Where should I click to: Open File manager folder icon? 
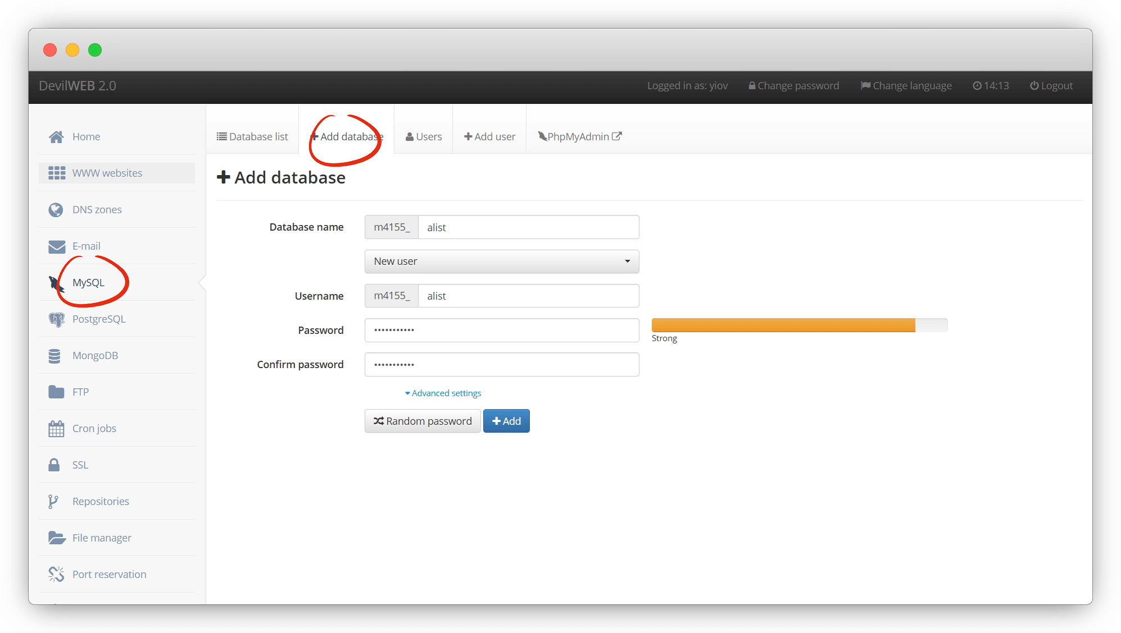pos(56,538)
